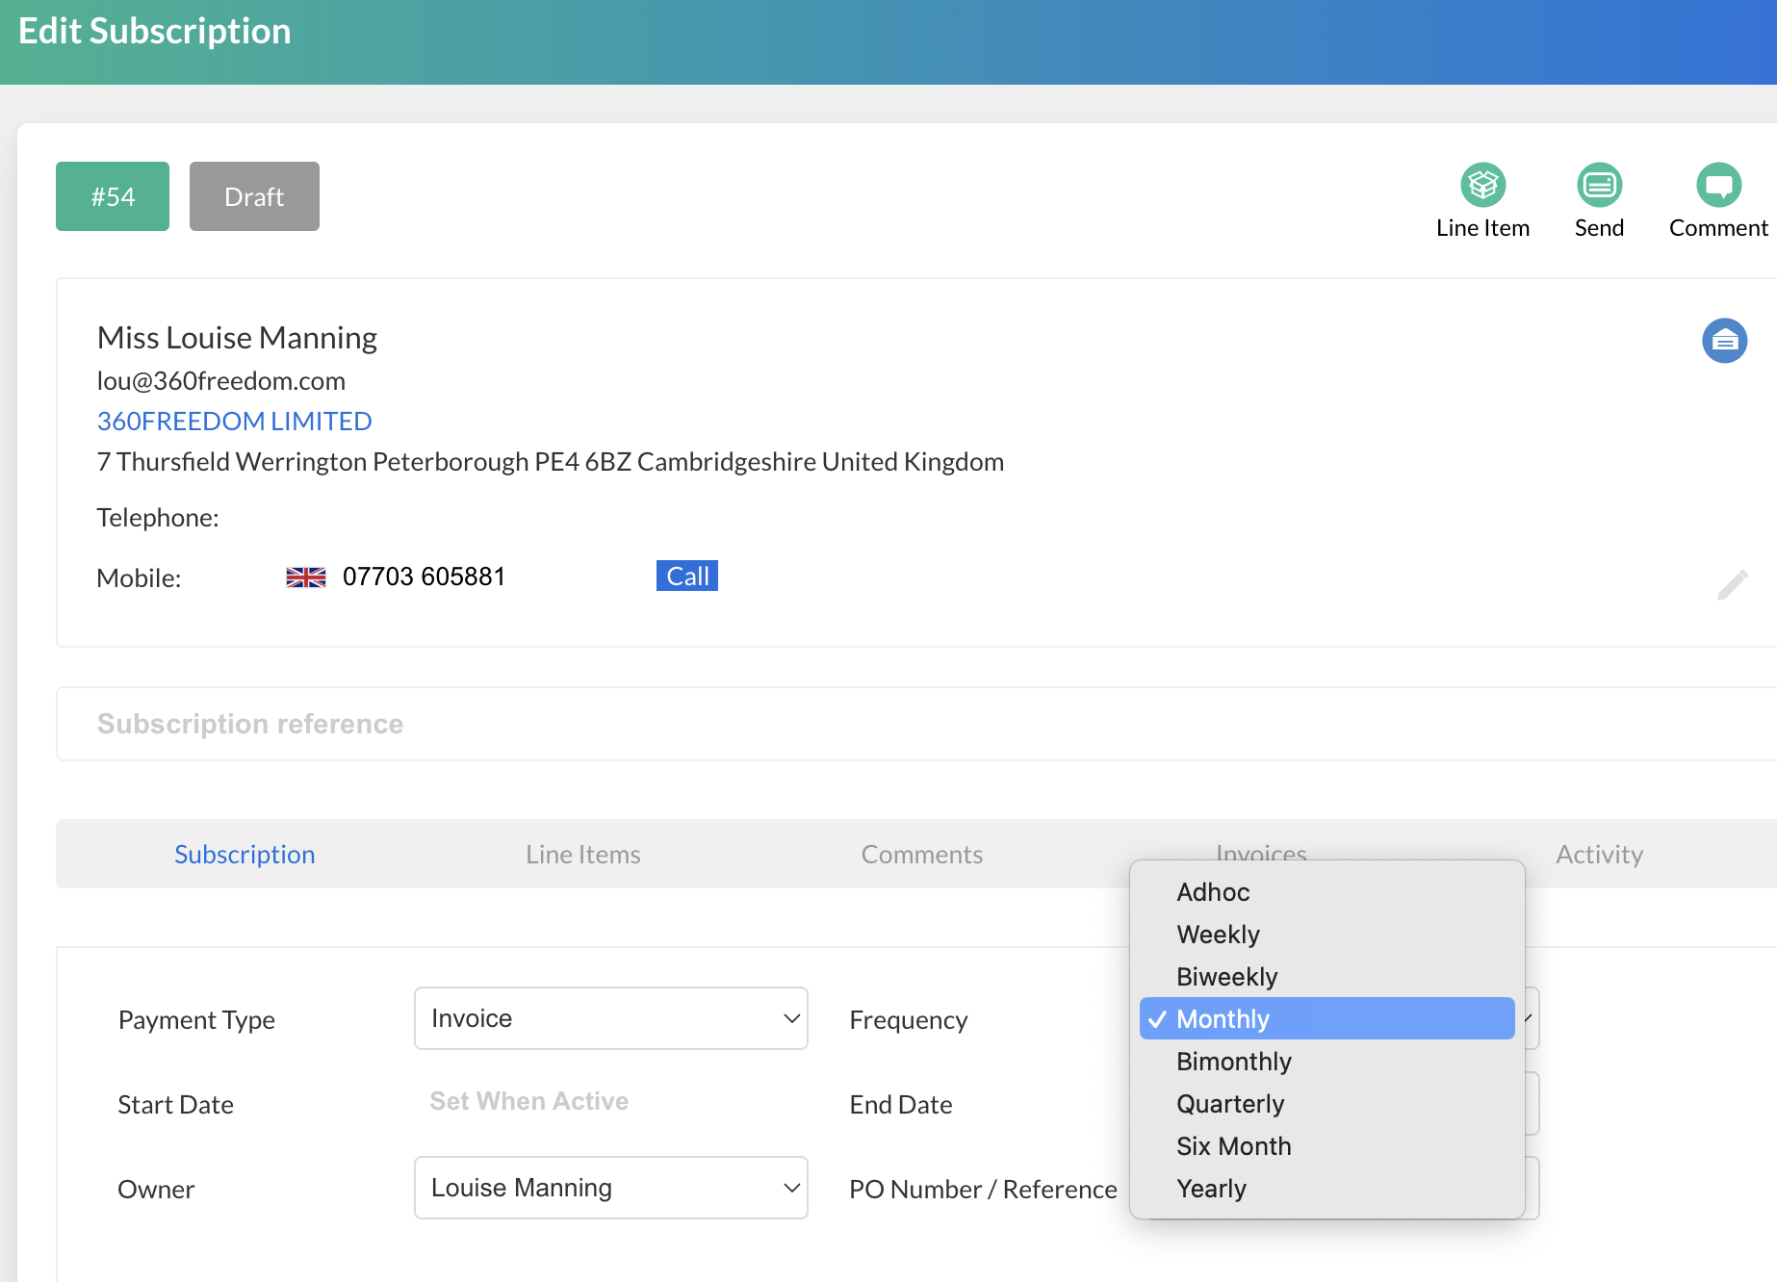
Task: Click the Send icon
Action: tap(1599, 185)
